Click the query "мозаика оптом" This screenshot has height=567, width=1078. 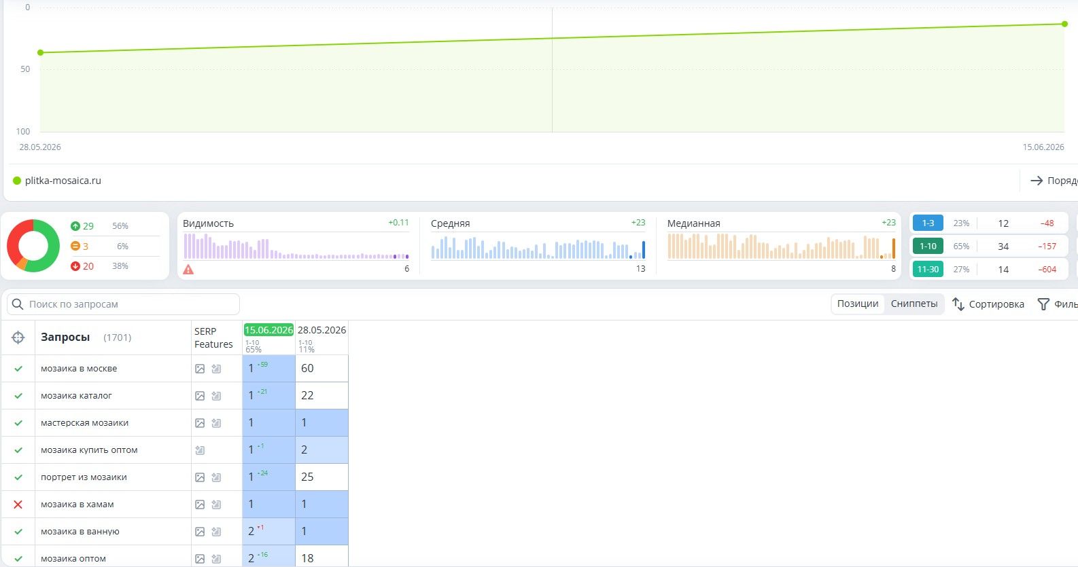click(x=73, y=559)
